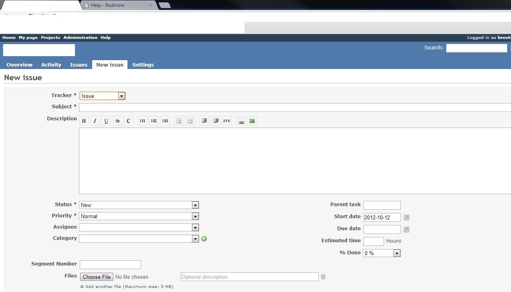Apply strikethrough formatting to description
Image resolution: width=511 pixels, height=292 pixels.
click(117, 121)
